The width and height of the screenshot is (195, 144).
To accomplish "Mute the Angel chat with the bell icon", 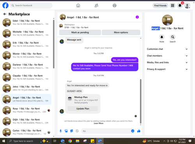I will click(x=162, y=37).
